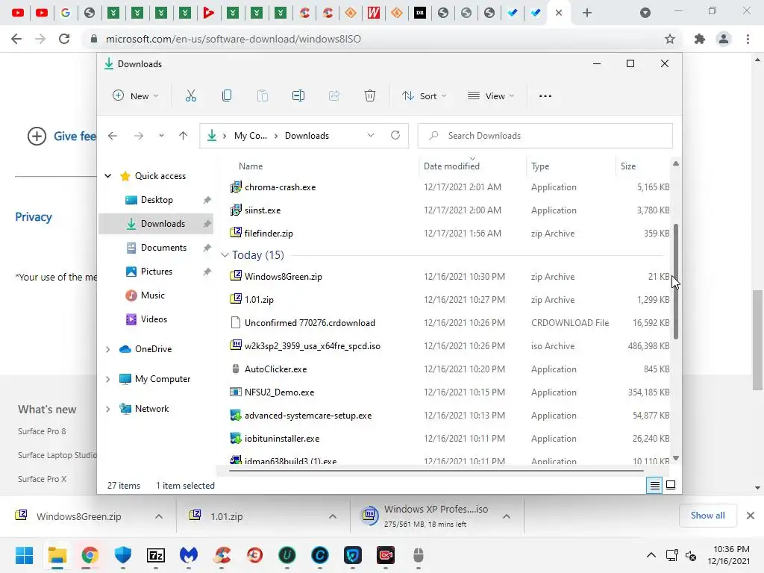Select the Windows8Green.zip file row
764x573 pixels.
(x=448, y=276)
